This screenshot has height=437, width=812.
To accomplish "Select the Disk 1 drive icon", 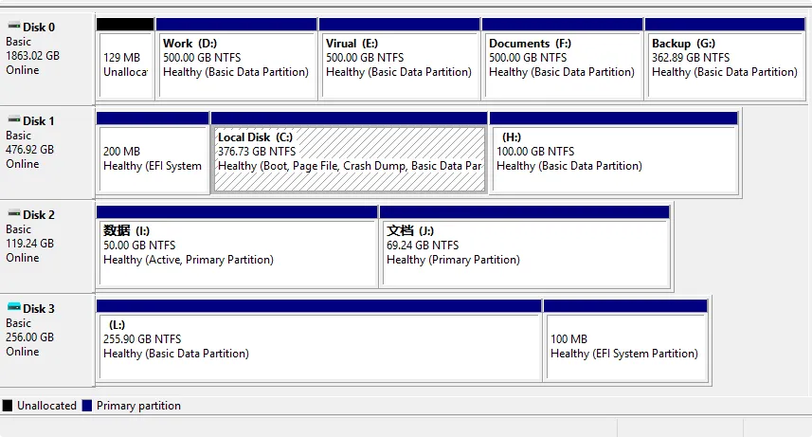I will [x=14, y=119].
